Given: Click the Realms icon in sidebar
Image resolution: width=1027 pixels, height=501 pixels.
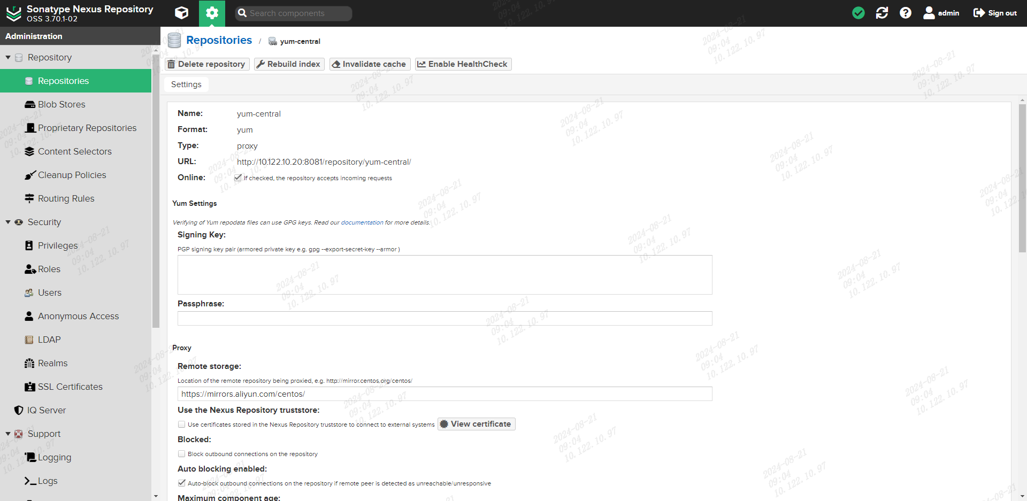Looking at the screenshot, I should click(x=29, y=363).
